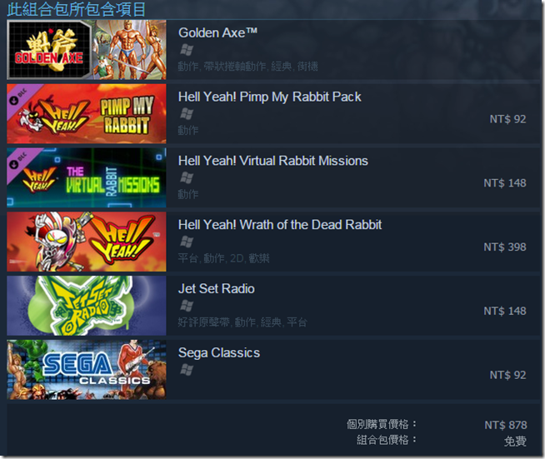
Task: Click Windows icon under Virtual Rabbit Missions
Action: tap(187, 178)
